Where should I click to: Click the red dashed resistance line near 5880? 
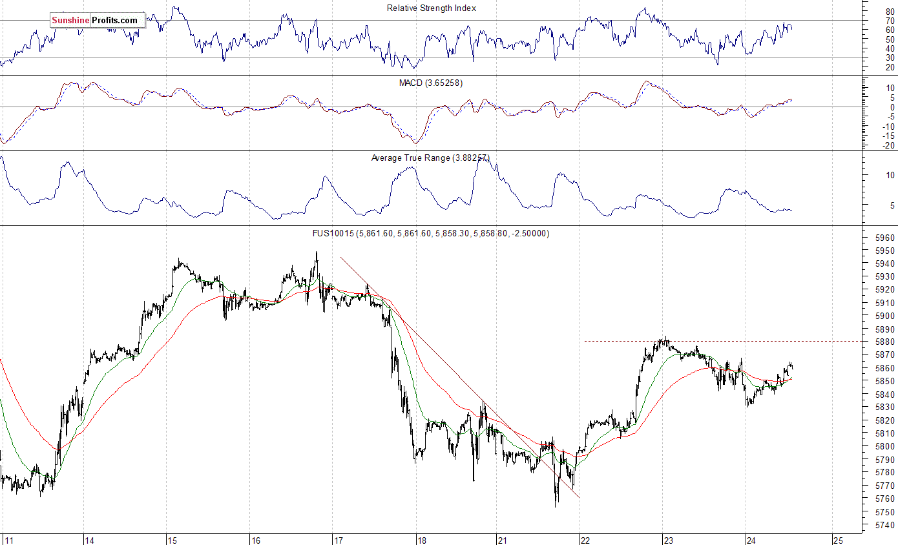point(722,341)
